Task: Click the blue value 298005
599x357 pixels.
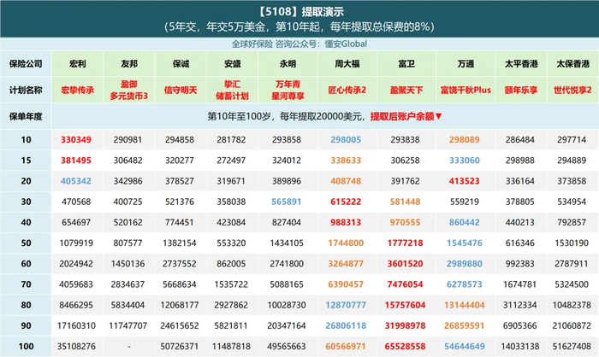Action: click(346, 139)
